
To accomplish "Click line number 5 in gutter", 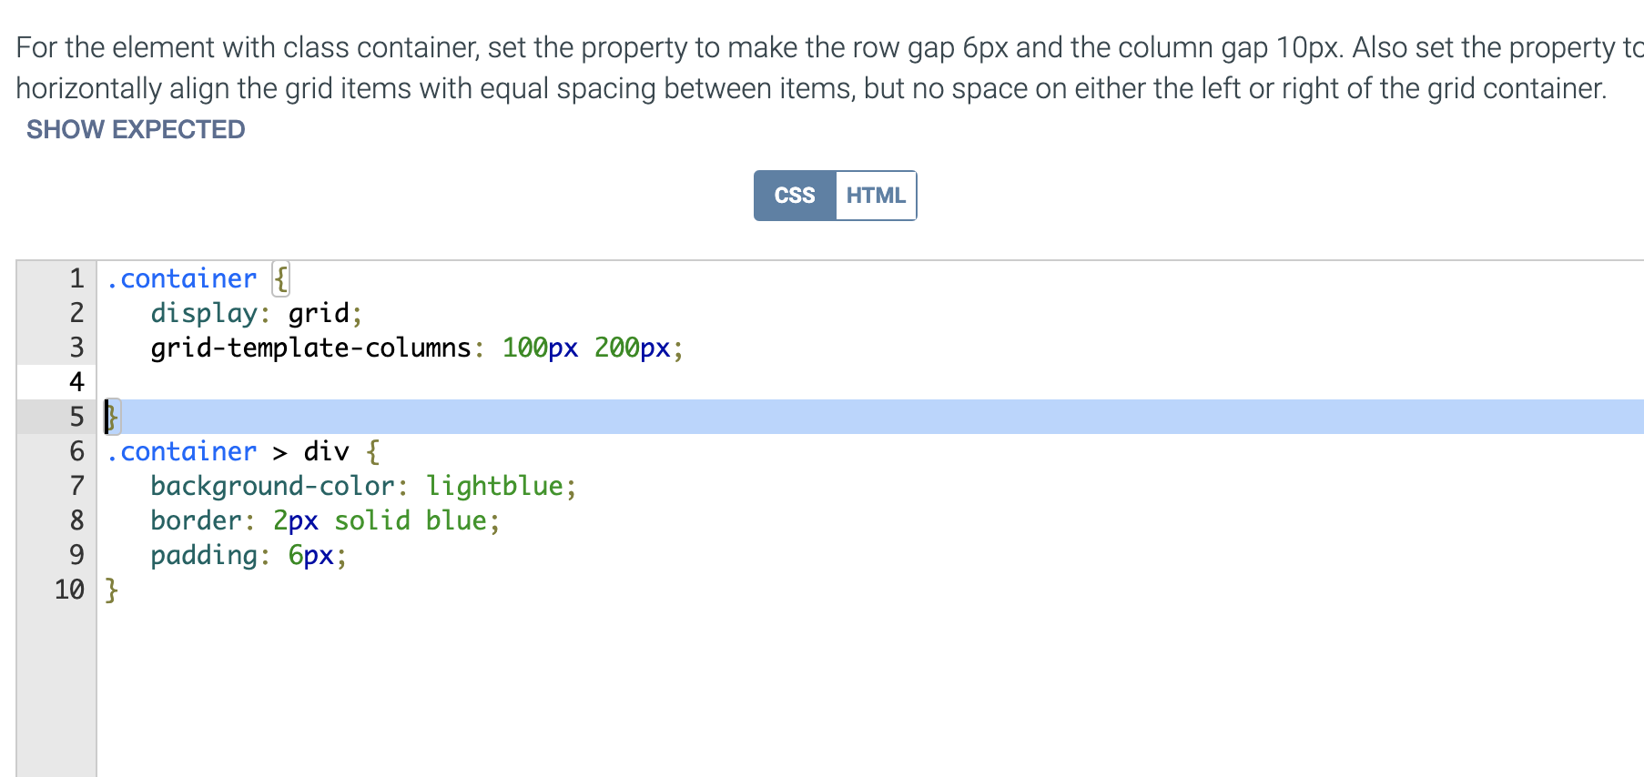I will [76, 417].
